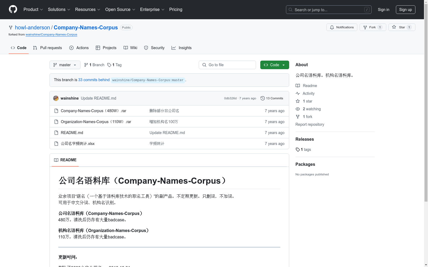Click the file icon beside README.md row
This screenshot has width=428, height=267.
(56, 133)
